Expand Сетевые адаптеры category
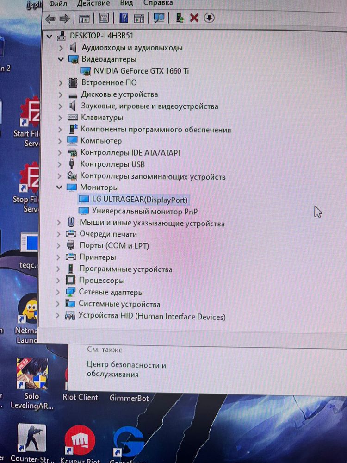The height and width of the screenshot is (463, 347). click(58, 292)
